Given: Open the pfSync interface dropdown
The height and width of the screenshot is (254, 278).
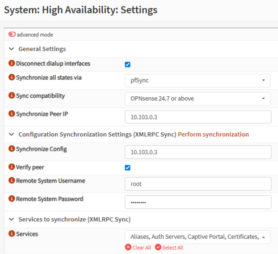Looking at the screenshot, I should tap(197, 81).
